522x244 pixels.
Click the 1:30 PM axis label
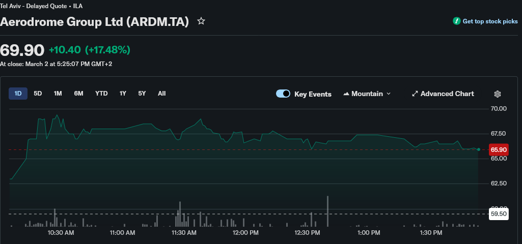click(431, 233)
